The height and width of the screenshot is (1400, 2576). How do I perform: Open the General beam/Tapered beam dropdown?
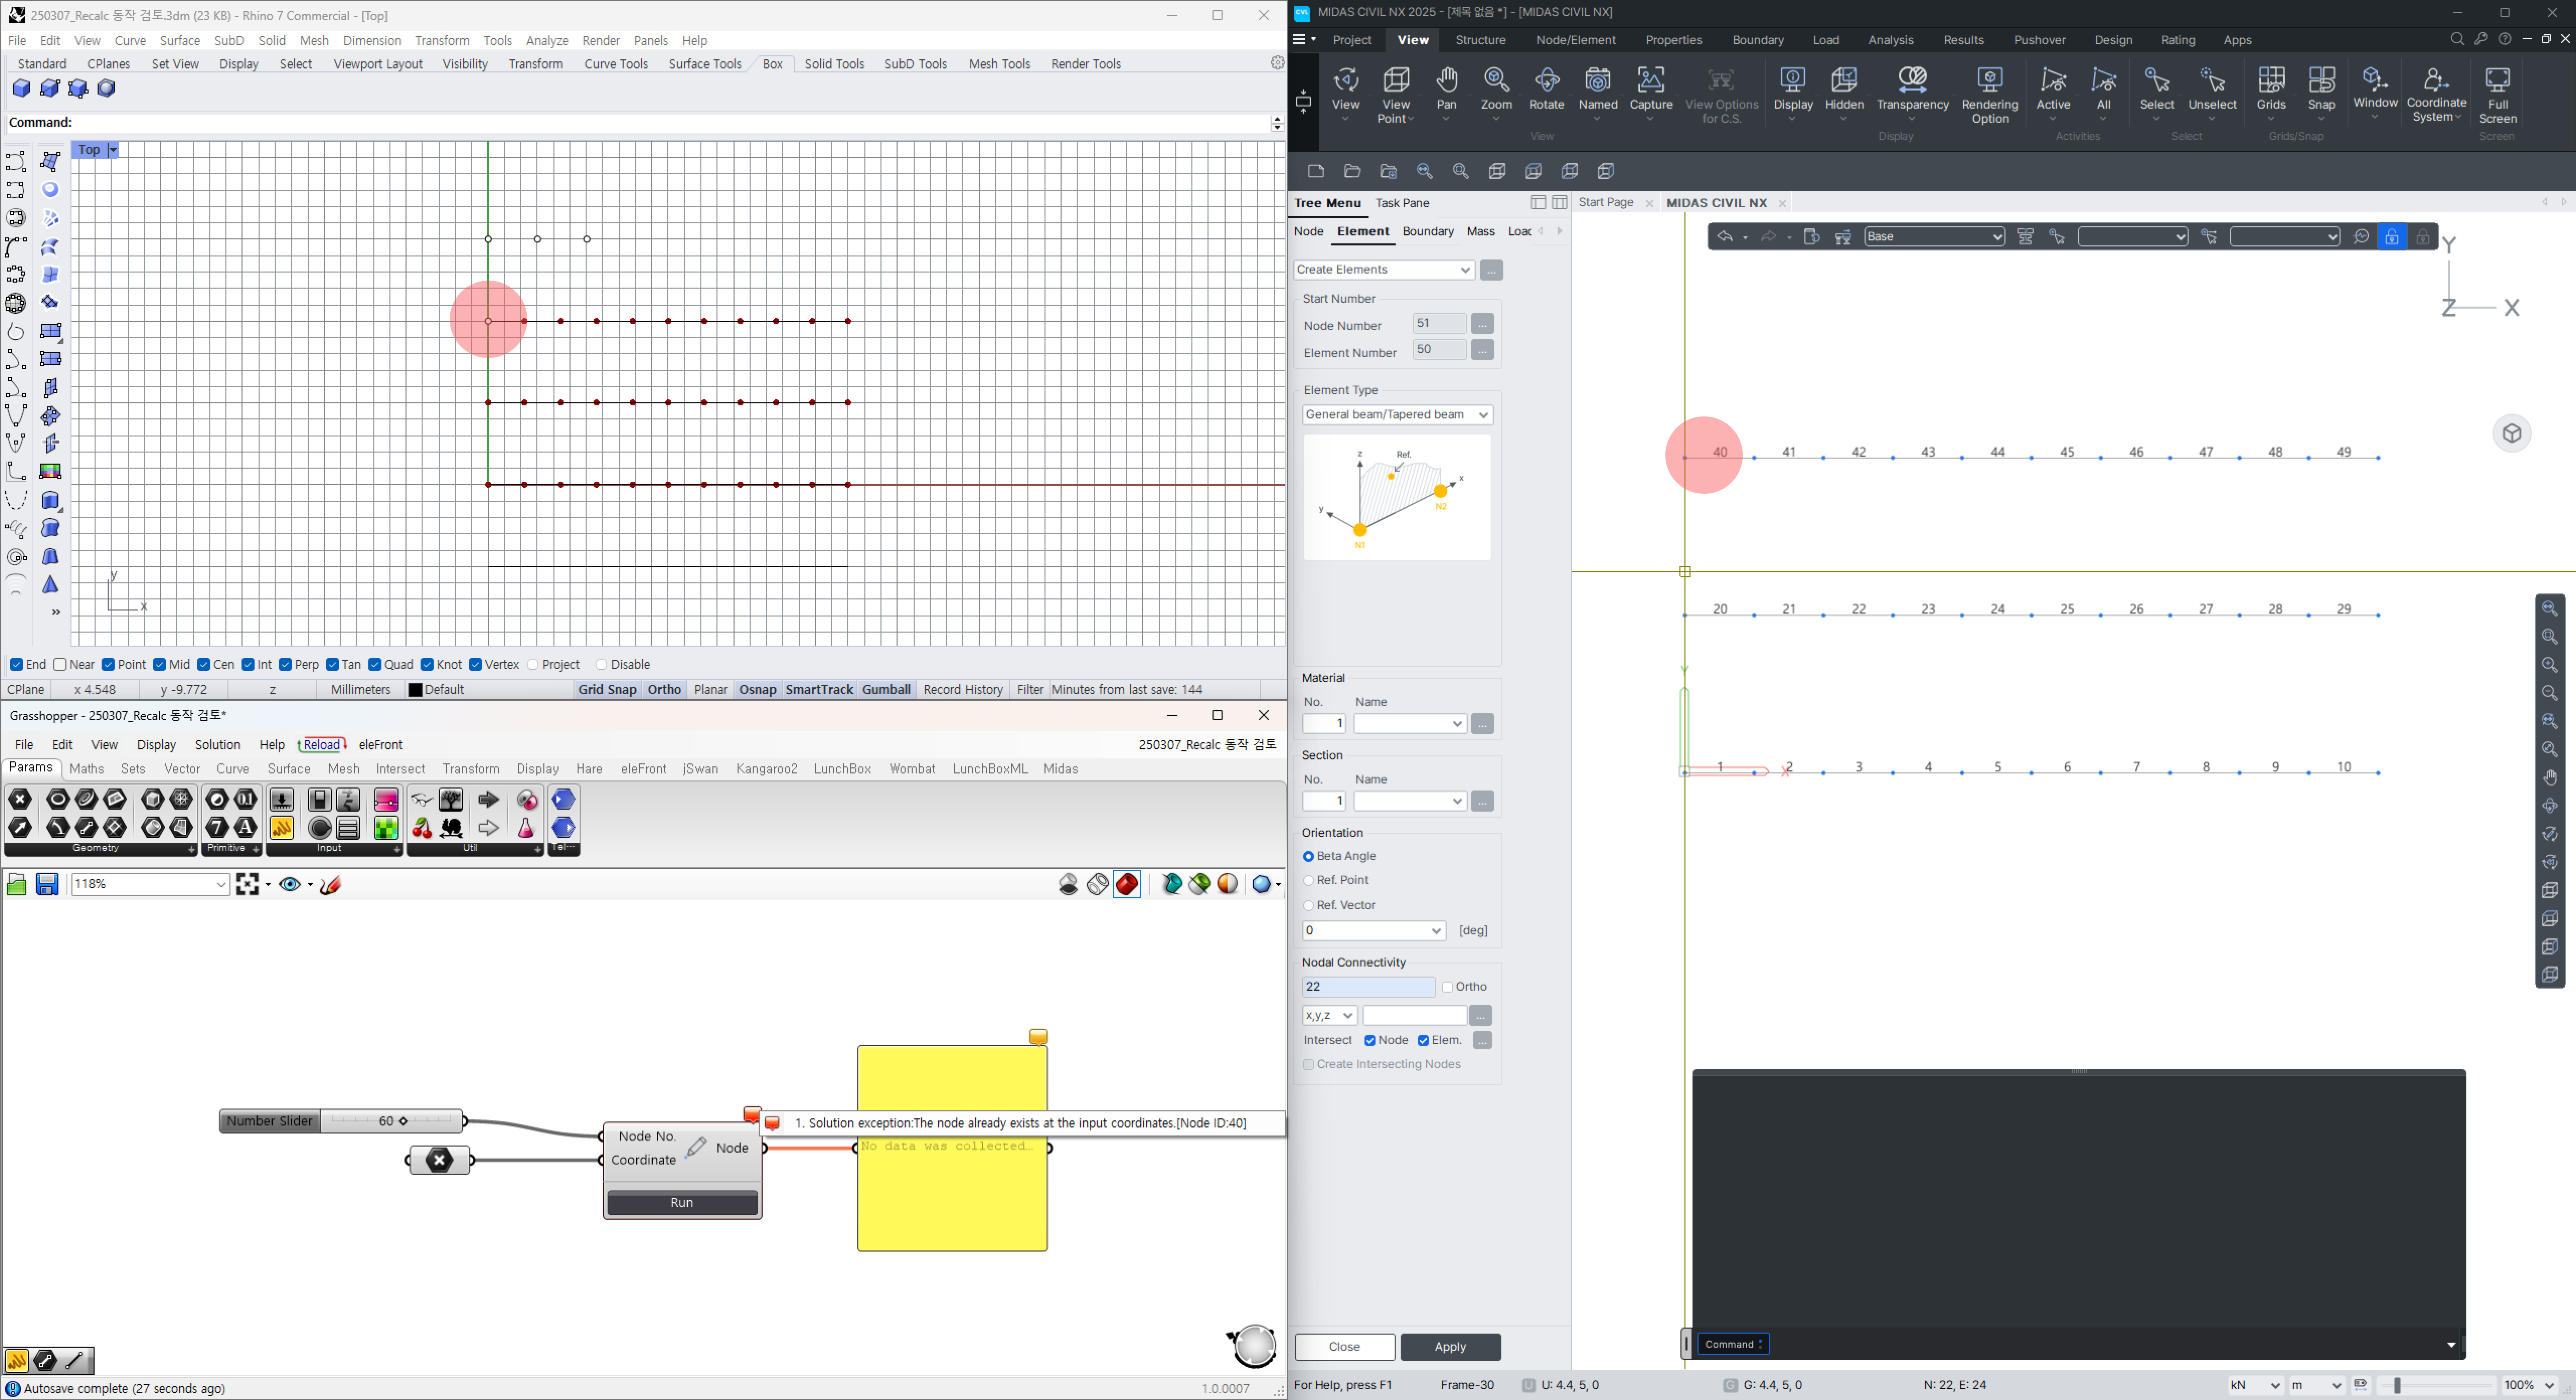tap(1398, 415)
